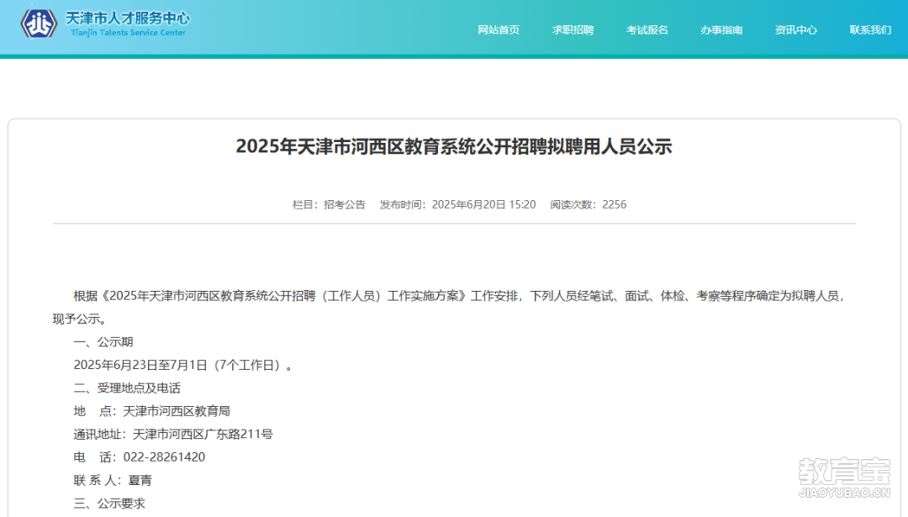Image resolution: width=908 pixels, height=517 pixels.
Task: Click the column label 栏目：招考公告
Action: 329,205
